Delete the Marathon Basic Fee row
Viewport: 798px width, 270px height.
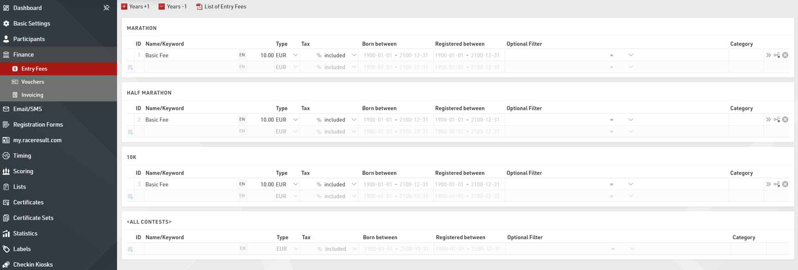click(x=785, y=55)
